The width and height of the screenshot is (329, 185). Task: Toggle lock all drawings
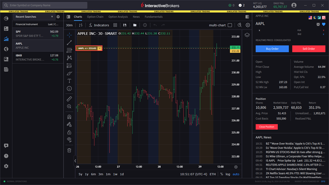tap(69, 132)
